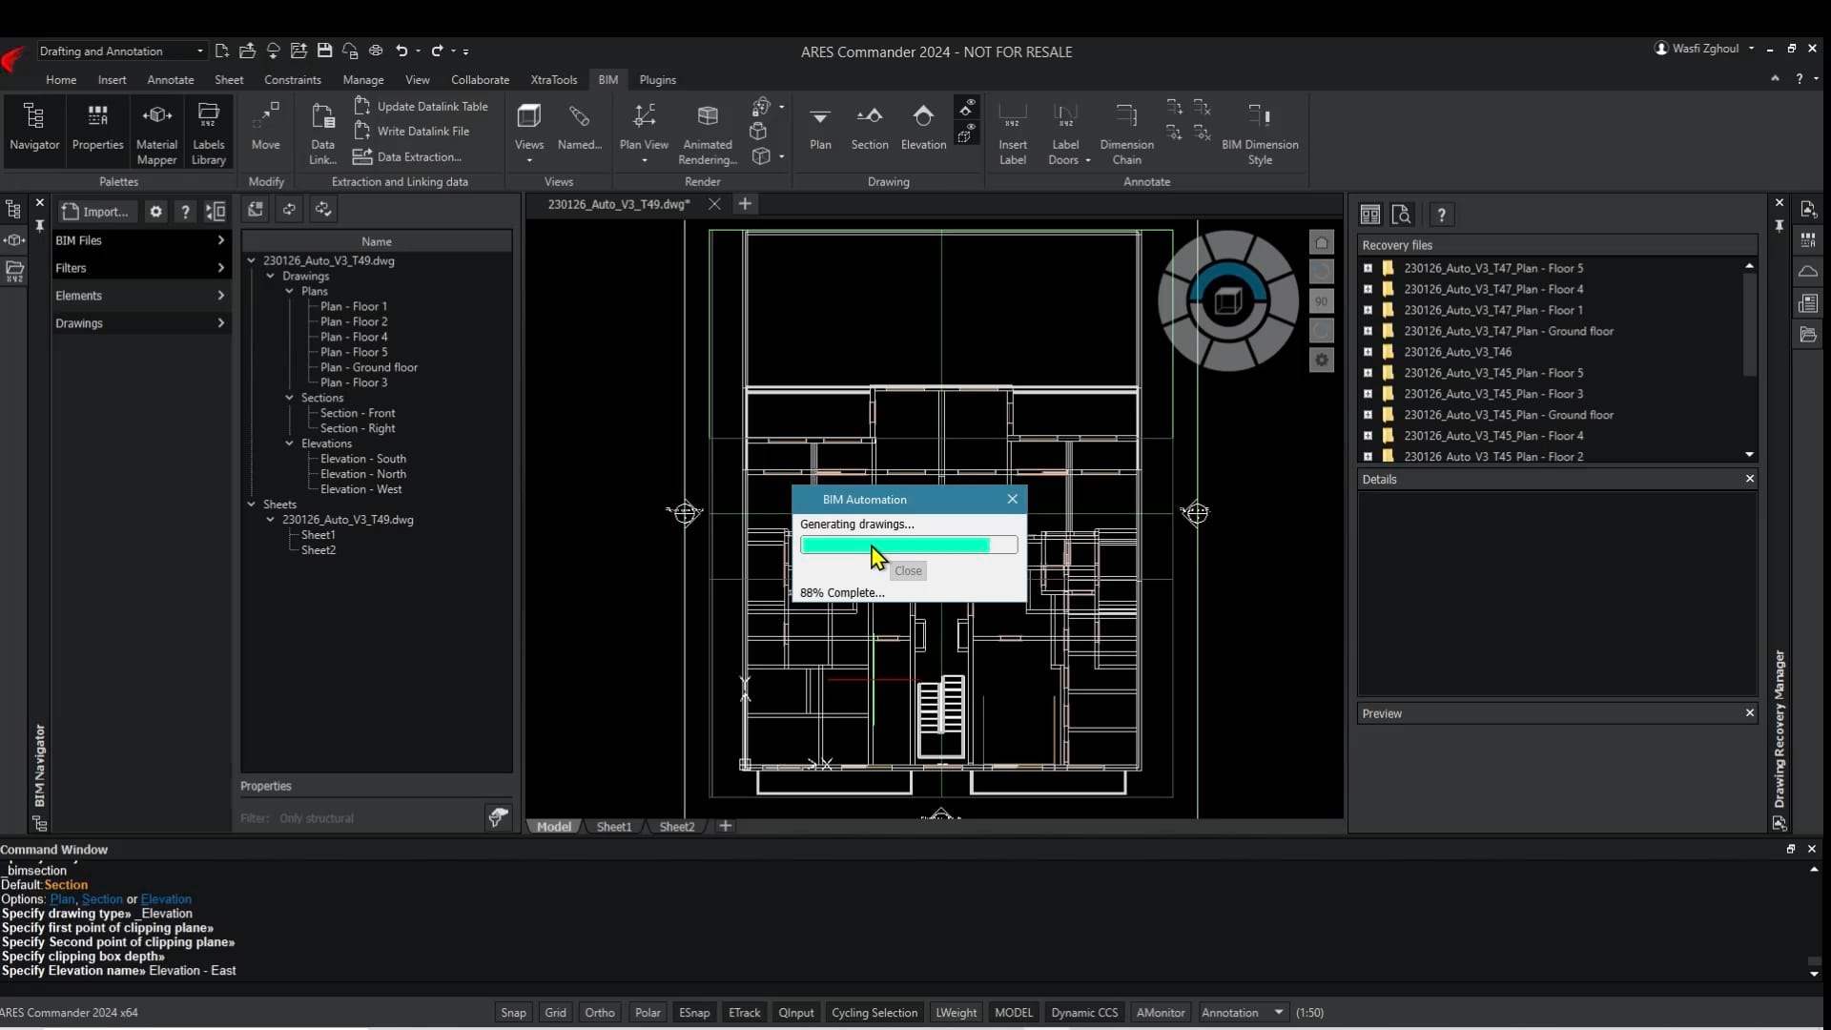Select the BIM Move tool
The height and width of the screenshot is (1030, 1831).
pos(265,128)
